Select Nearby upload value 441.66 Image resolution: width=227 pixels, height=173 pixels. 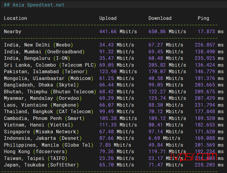(x=108, y=31)
